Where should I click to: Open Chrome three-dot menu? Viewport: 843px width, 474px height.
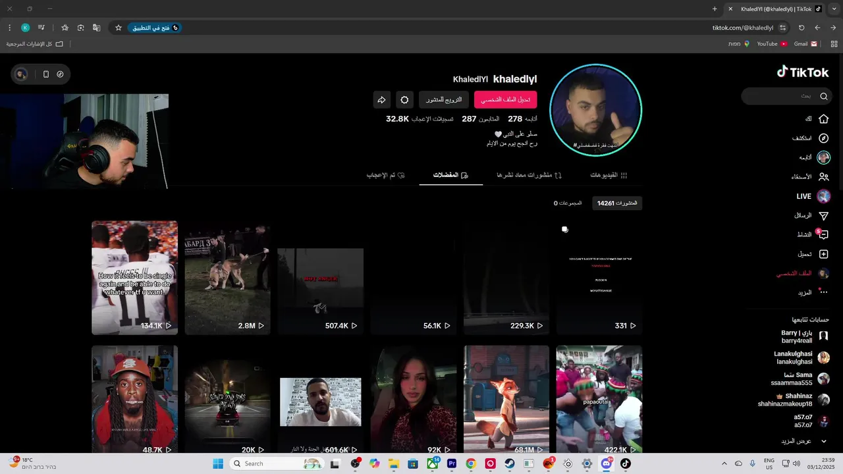[9, 28]
